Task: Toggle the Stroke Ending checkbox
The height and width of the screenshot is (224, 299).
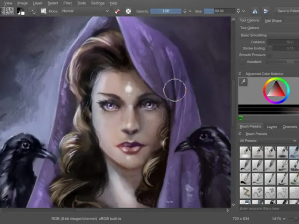Action: pos(270,48)
